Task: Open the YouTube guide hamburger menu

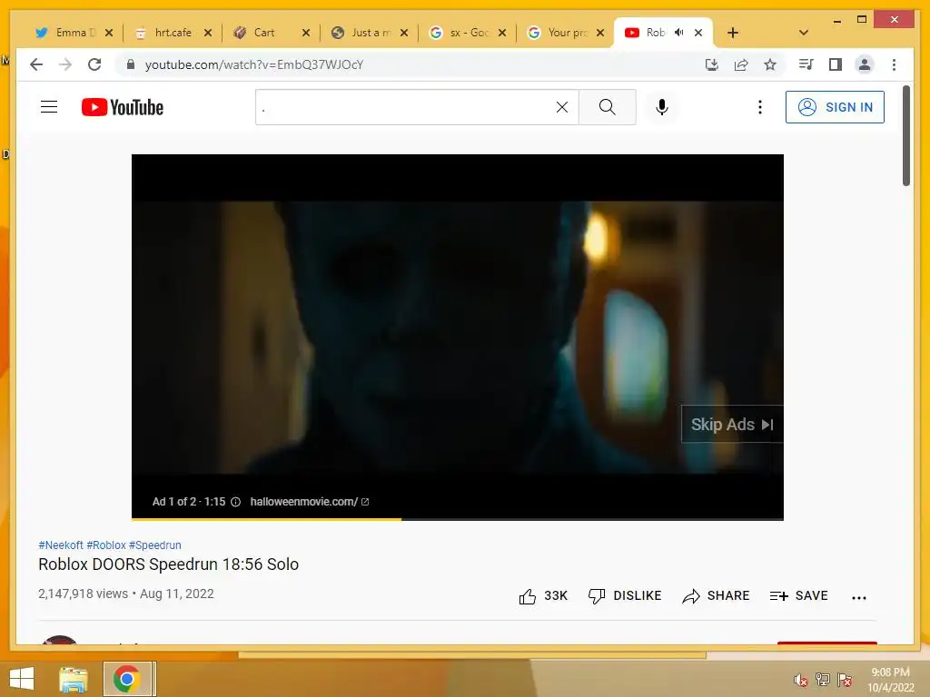Action: [x=49, y=107]
